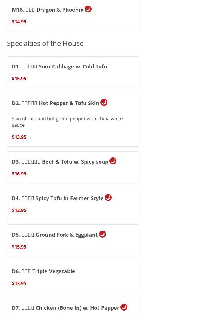Click the Specialties of the House heading
Viewport: 223px width, 317px height.
[45, 43]
